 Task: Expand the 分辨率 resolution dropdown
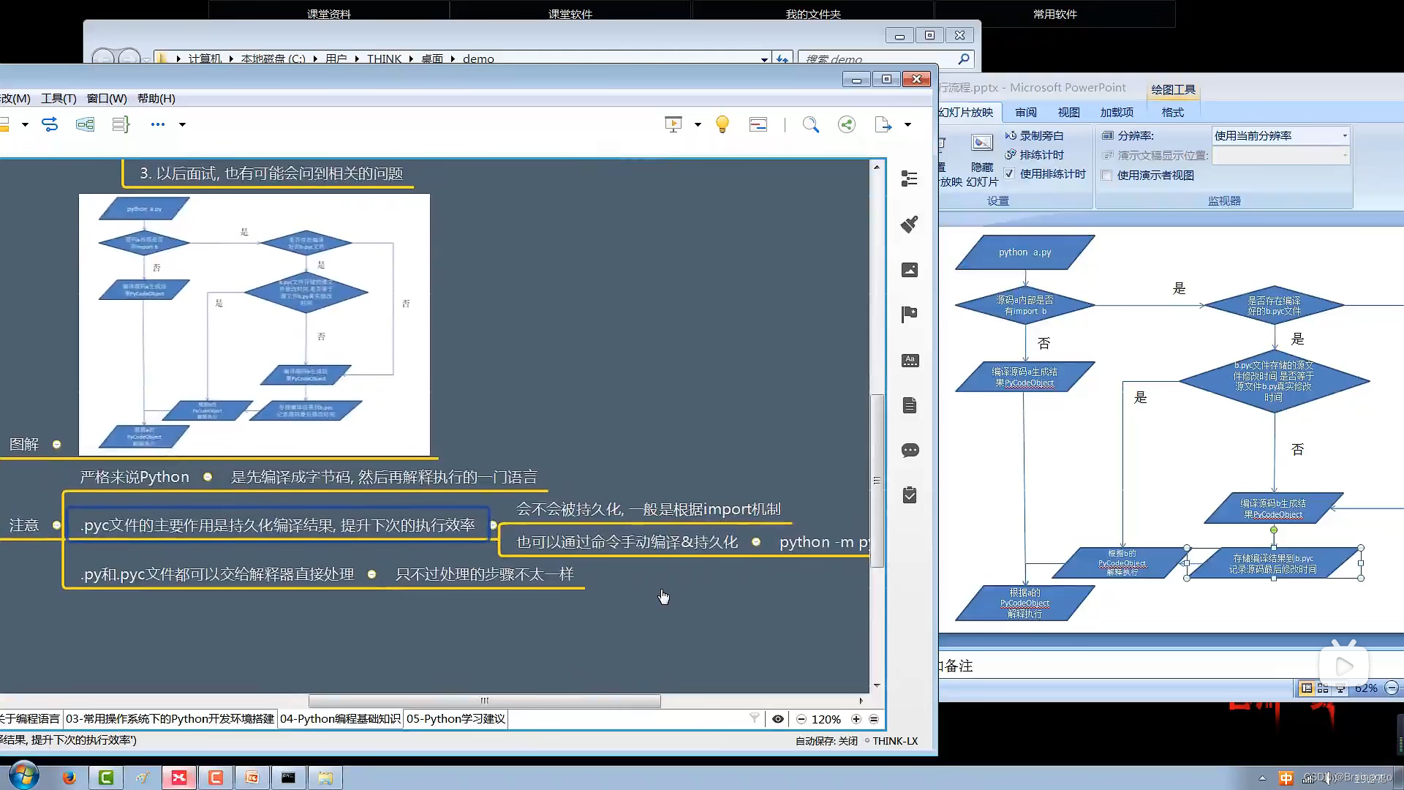pos(1344,136)
